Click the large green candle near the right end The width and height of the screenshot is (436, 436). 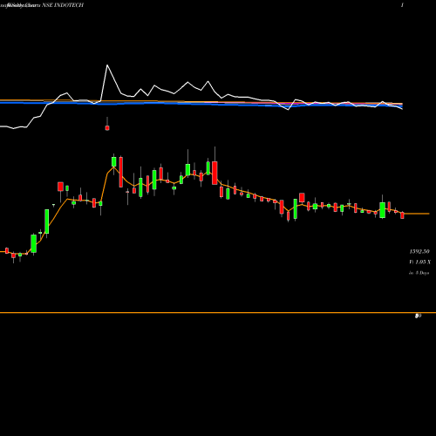pos(383,210)
